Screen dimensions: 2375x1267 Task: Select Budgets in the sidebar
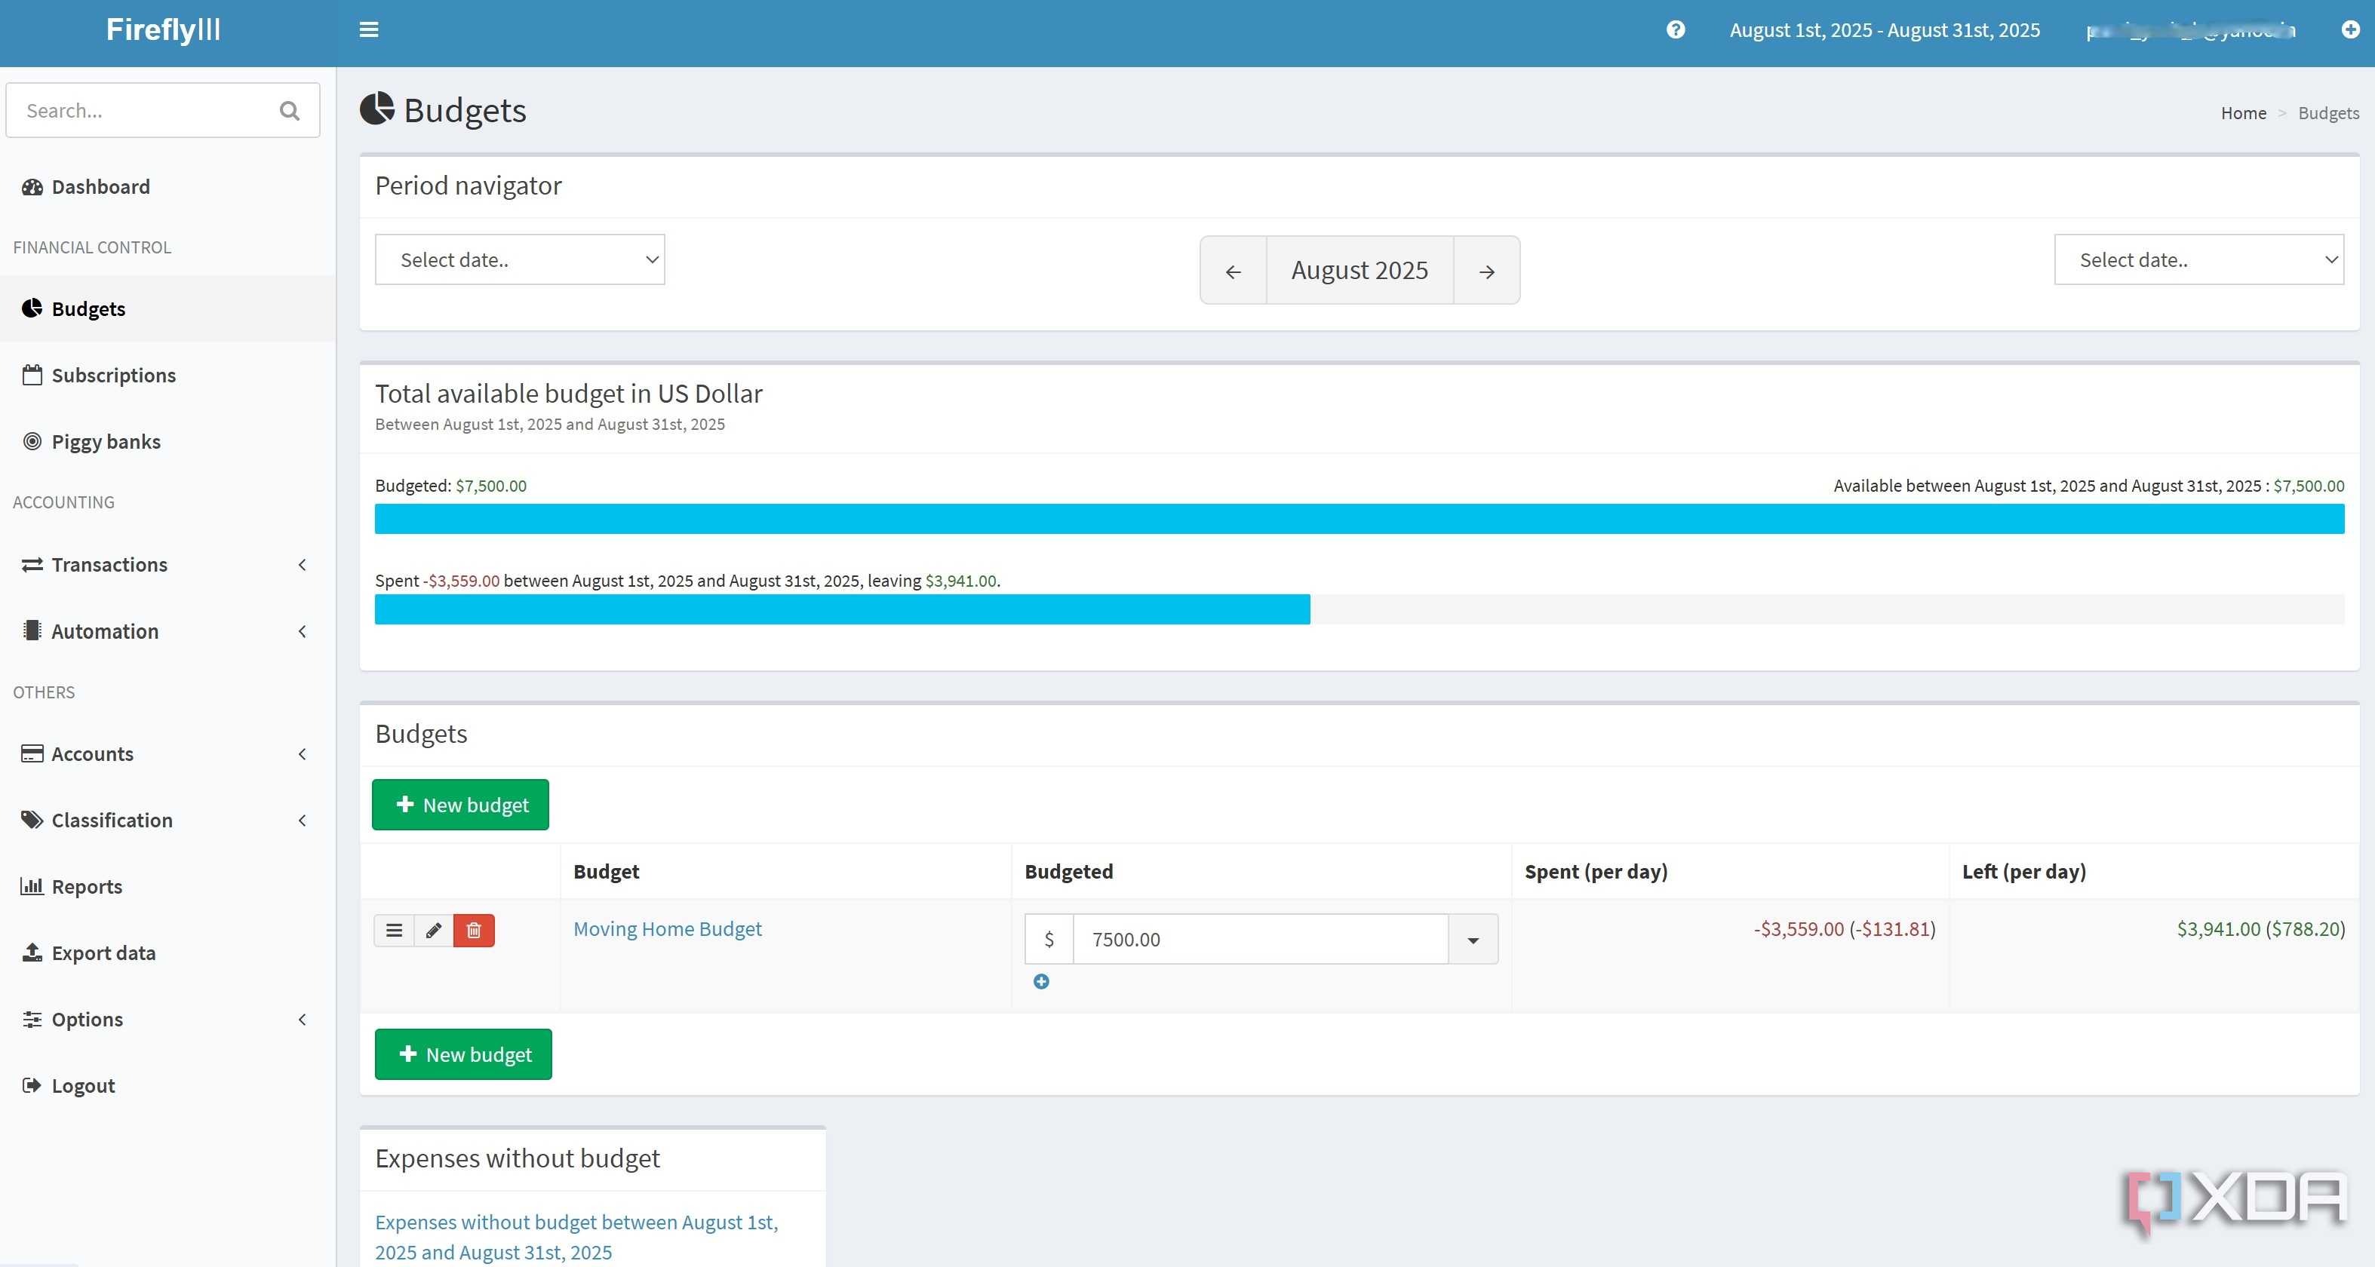coord(167,308)
